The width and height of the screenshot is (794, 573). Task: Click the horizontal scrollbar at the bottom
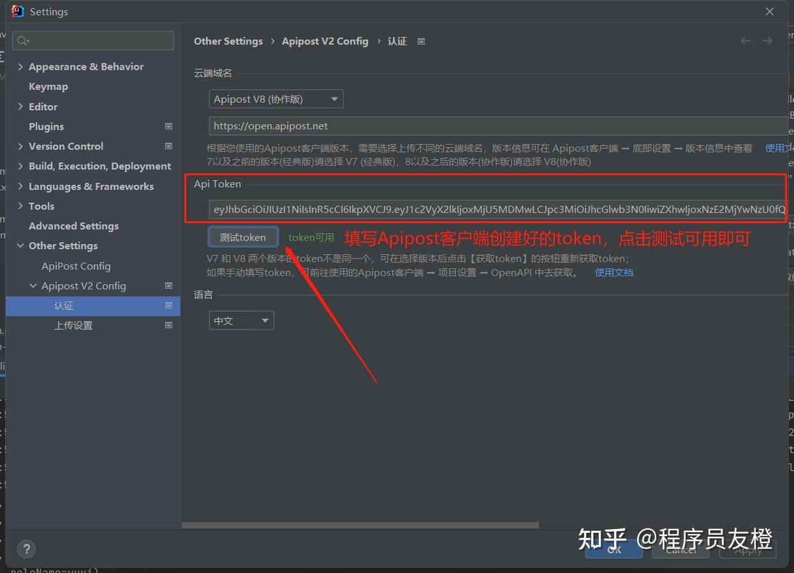[x=360, y=525]
